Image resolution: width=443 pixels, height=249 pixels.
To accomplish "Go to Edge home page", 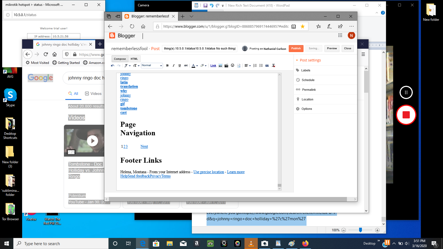I will (143, 26).
